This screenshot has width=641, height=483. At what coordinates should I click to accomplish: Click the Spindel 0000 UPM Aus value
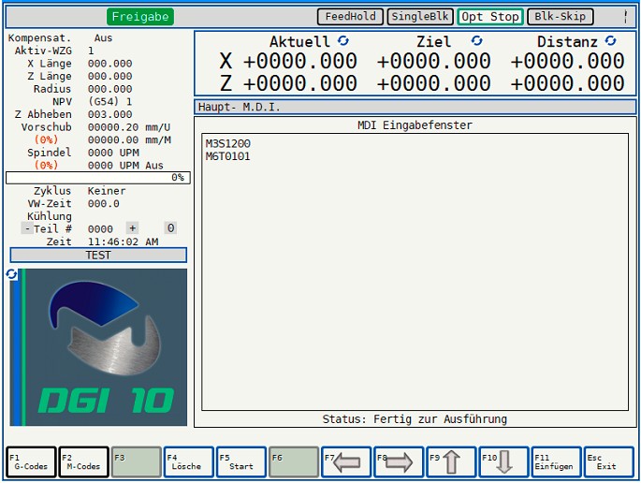coord(125,166)
